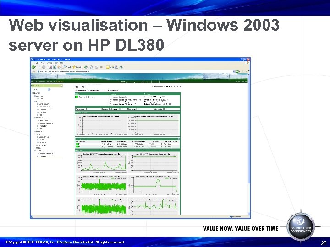Click the OSIsoft User Conferences badge
330x247 pixels.
pyautogui.click(x=301, y=227)
